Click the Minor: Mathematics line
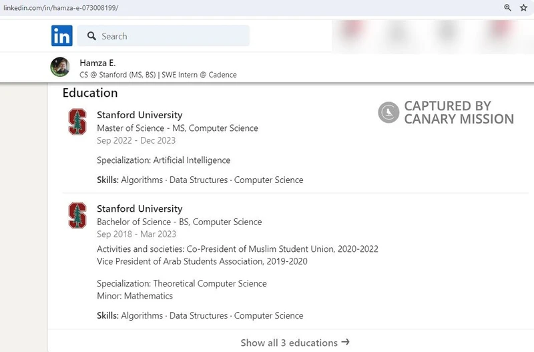 click(x=135, y=296)
